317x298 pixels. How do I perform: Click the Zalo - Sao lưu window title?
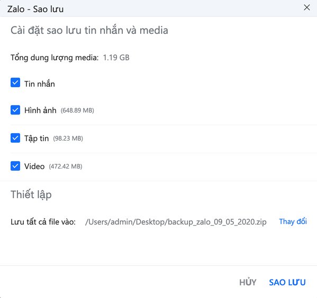click(x=35, y=9)
